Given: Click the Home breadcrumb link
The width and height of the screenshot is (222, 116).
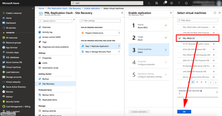Looking at the screenshot, I should [41, 8].
